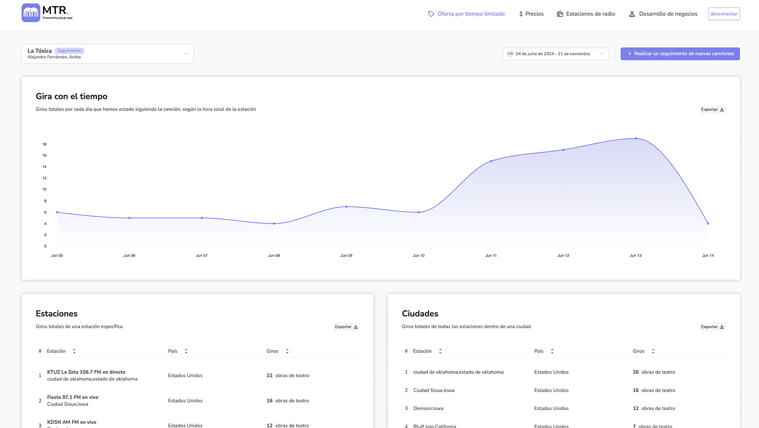759x428 pixels.
Task: Select Fiesta 97.1 FM en vivo row
Action: pos(197,400)
